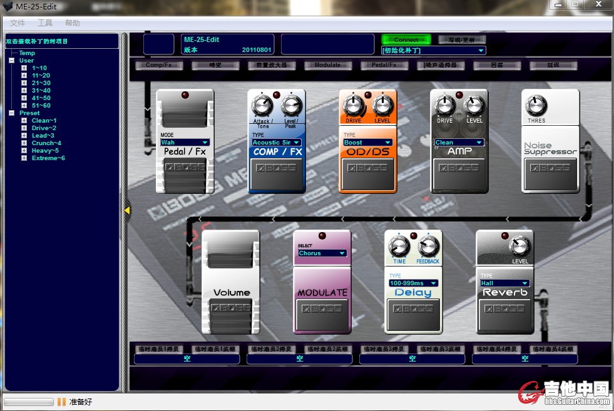Image resolution: width=614 pixels, height=411 pixels.
Task: Click the yellow arrow to collapse the side panel
Action: tap(127, 211)
